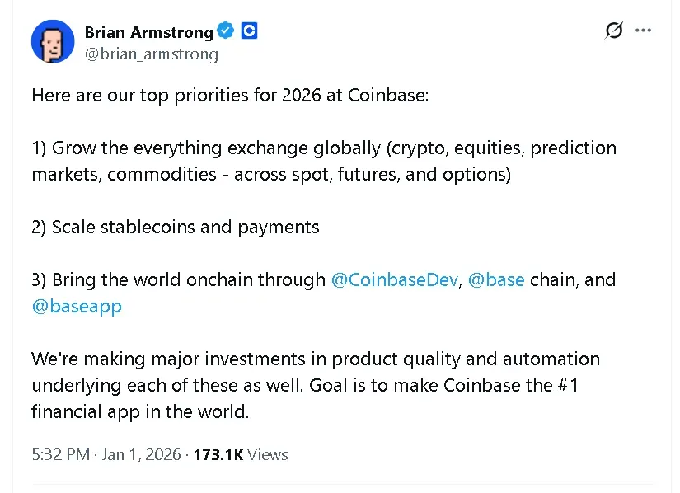Open Brian Armstrong's display name
Screen dimensions: 680x493
(148, 32)
